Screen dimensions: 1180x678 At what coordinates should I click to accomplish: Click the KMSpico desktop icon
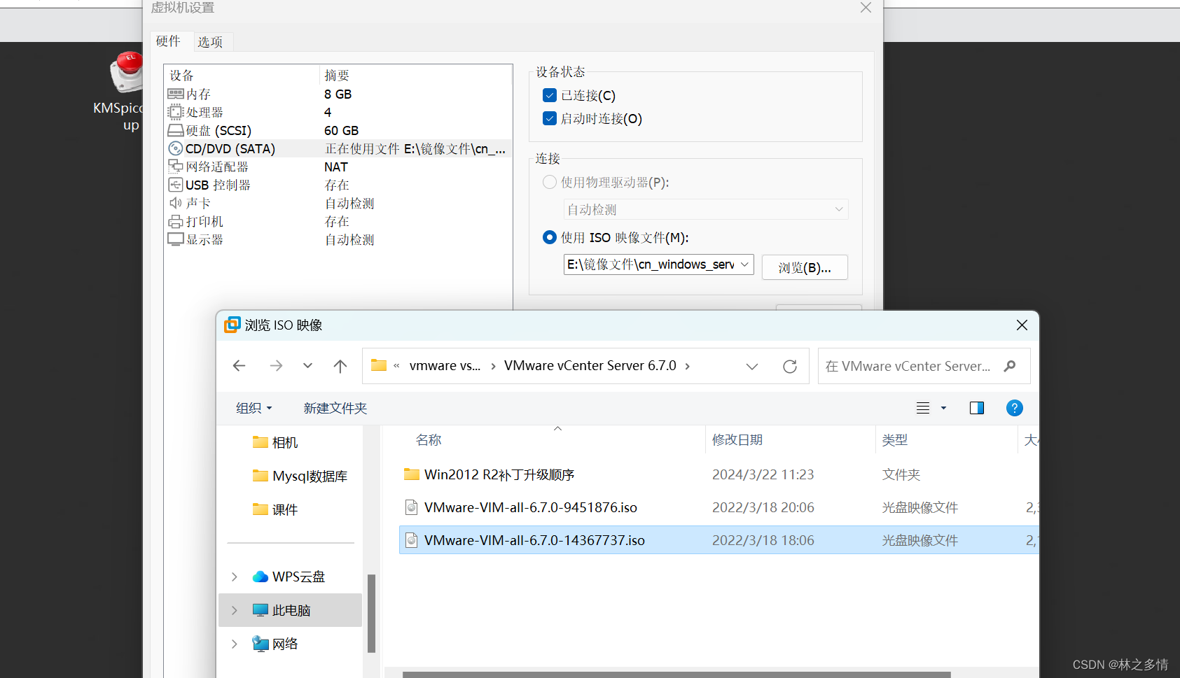(127, 72)
